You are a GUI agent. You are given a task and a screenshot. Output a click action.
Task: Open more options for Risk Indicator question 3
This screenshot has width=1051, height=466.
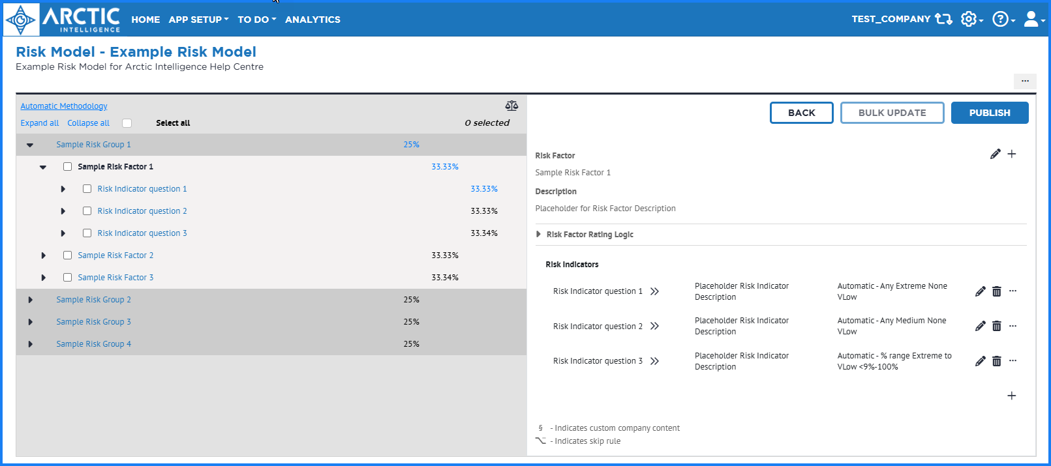[1013, 361]
